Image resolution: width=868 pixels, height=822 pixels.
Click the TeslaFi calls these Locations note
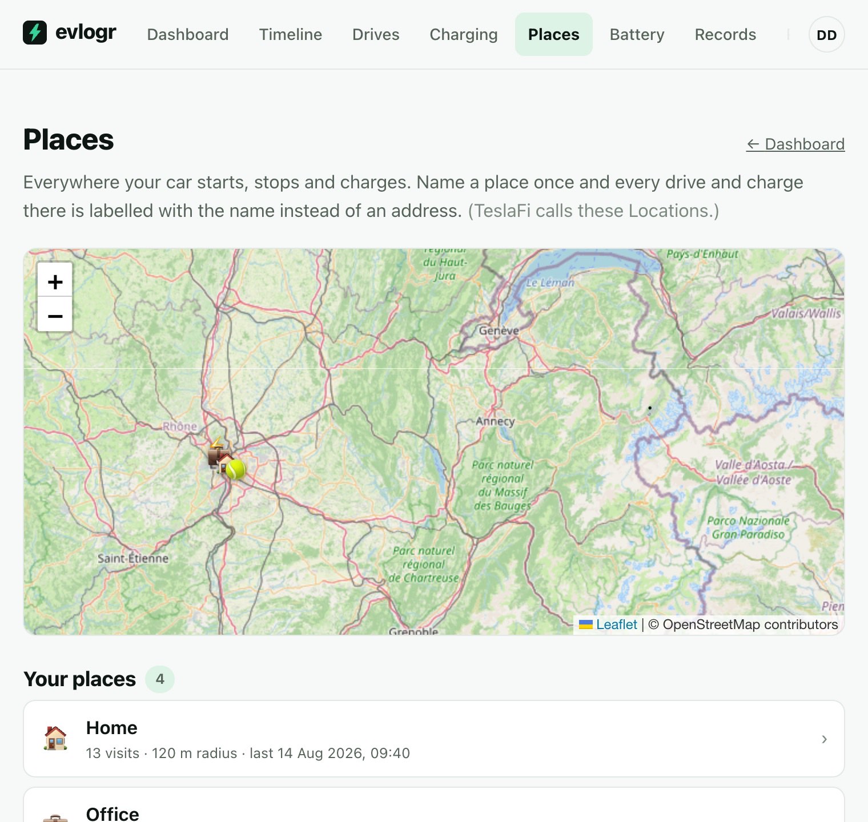pos(593,211)
